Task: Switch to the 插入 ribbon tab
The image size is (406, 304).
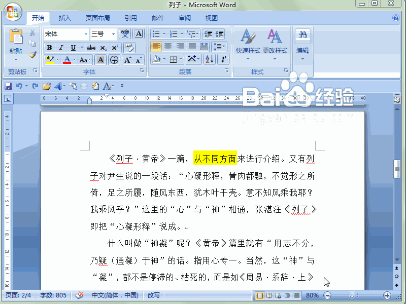Action: coord(65,17)
